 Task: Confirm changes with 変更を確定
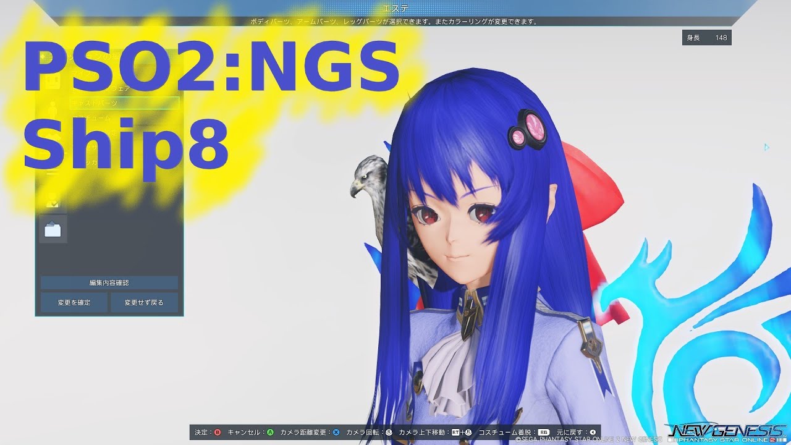coord(74,302)
